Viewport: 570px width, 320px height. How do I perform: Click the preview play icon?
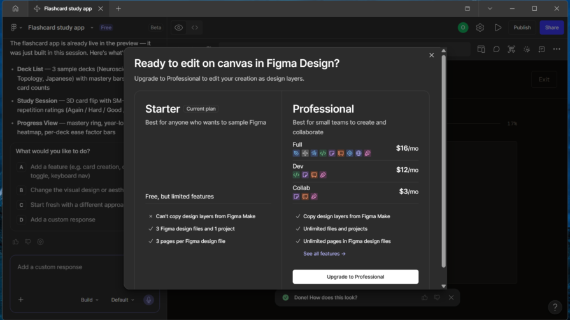pyautogui.click(x=497, y=27)
